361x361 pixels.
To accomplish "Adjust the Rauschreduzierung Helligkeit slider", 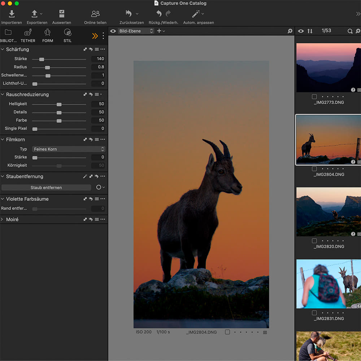I will tap(59, 105).
